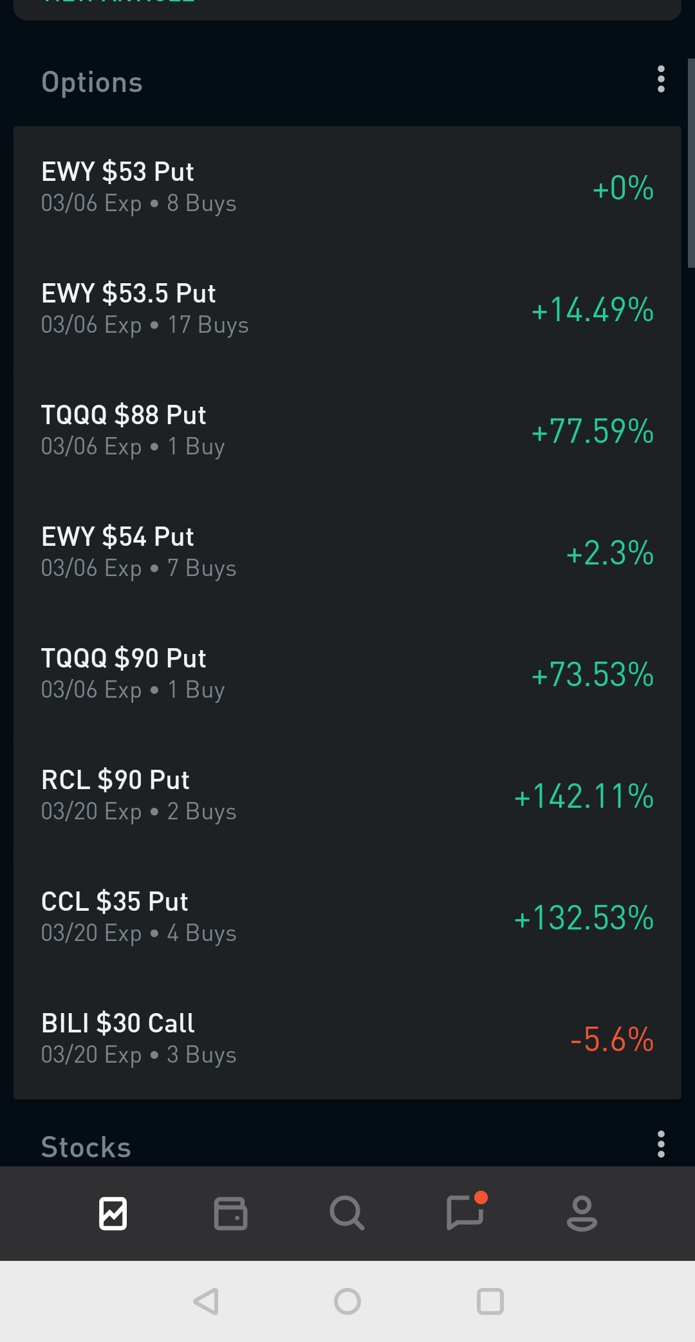Open the account profile tab
The image size is (695, 1342).
coord(582,1213)
